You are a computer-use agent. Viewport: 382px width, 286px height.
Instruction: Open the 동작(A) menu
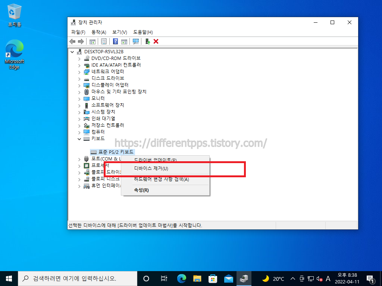tap(98, 32)
